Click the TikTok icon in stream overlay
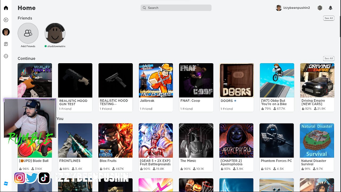The height and width of the screenshot is (192, 341). pyautogui.click(x=44, y=178)
